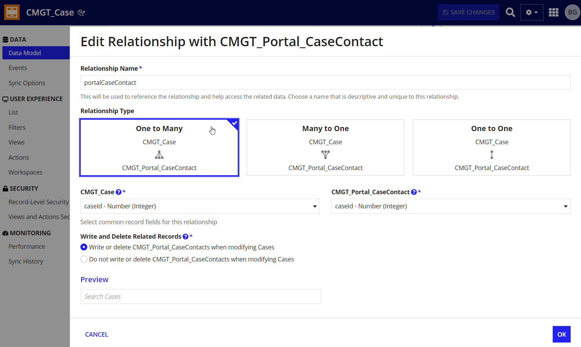Click CANCEL to discard relationship changes
Image resolution: width=581 pixels, height=347 pixels.
point(96,334)
